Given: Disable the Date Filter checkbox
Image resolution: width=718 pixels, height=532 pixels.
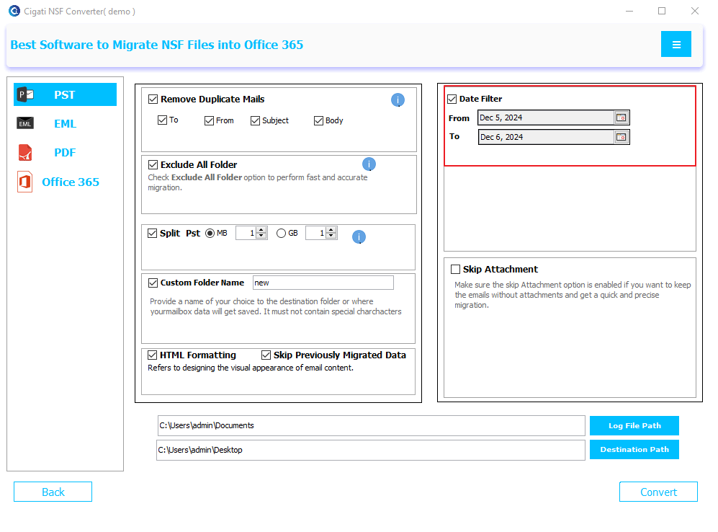Looking at the screenshot, I should tap(452, 99).
